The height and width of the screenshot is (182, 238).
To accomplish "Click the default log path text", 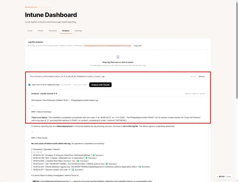I will (x=107, y=45).
